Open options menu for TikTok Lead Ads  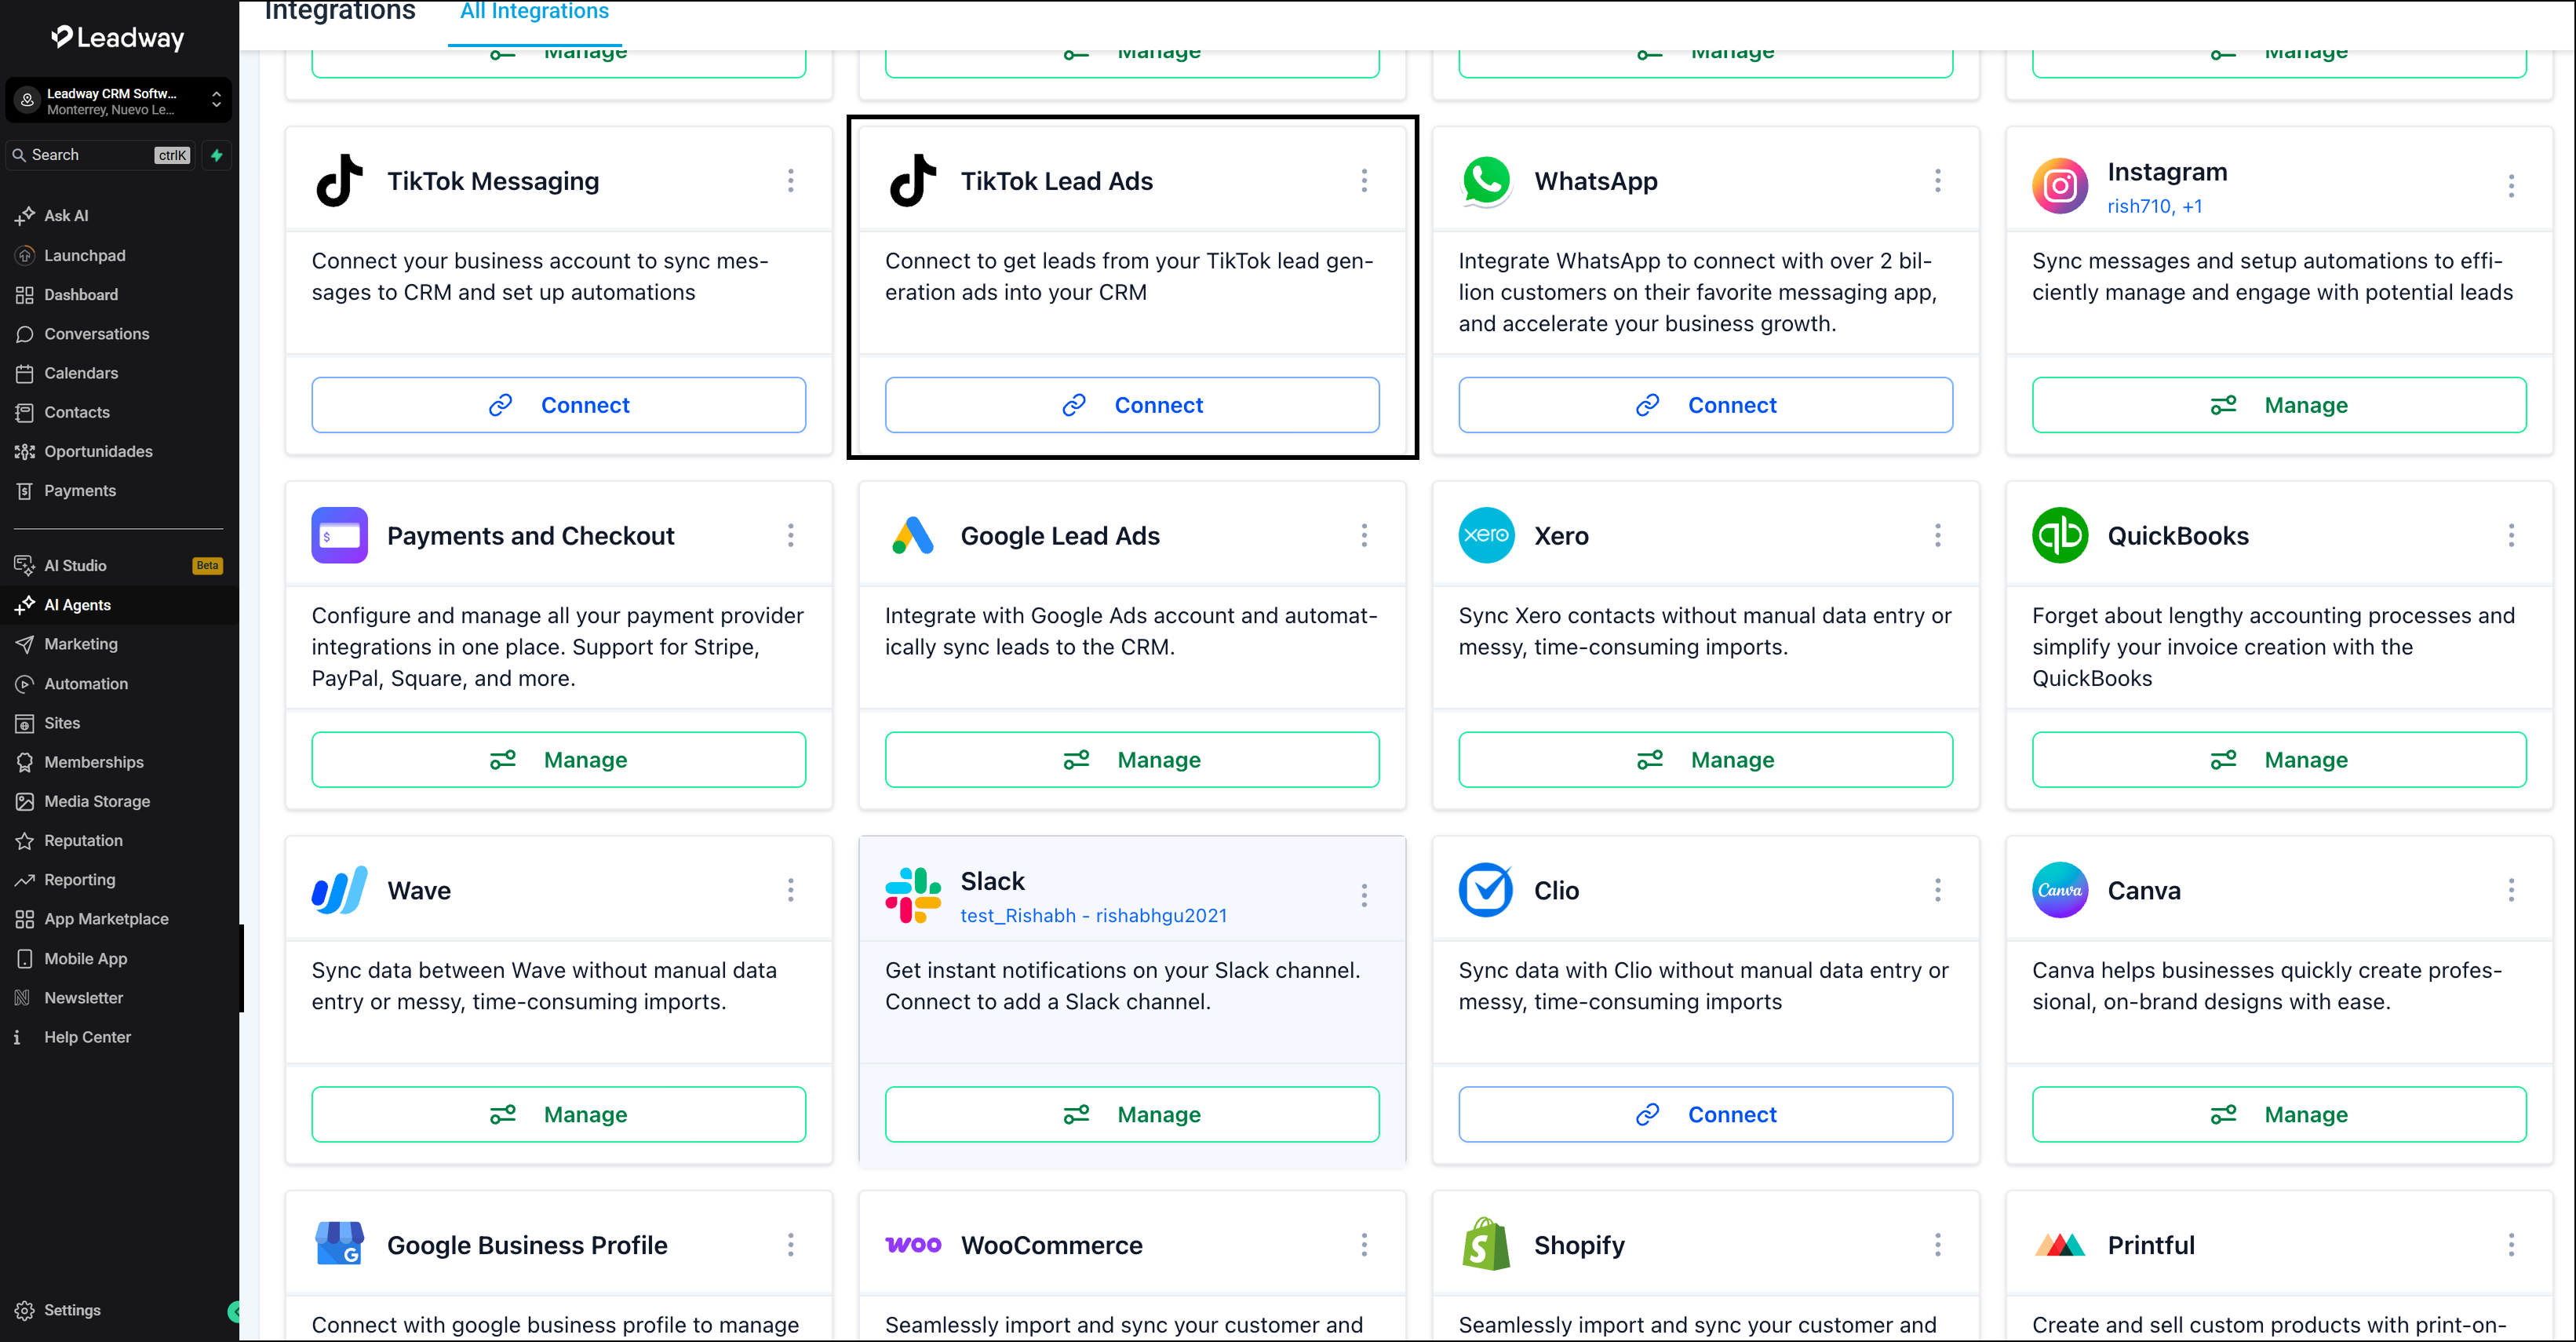(1364, 181)
